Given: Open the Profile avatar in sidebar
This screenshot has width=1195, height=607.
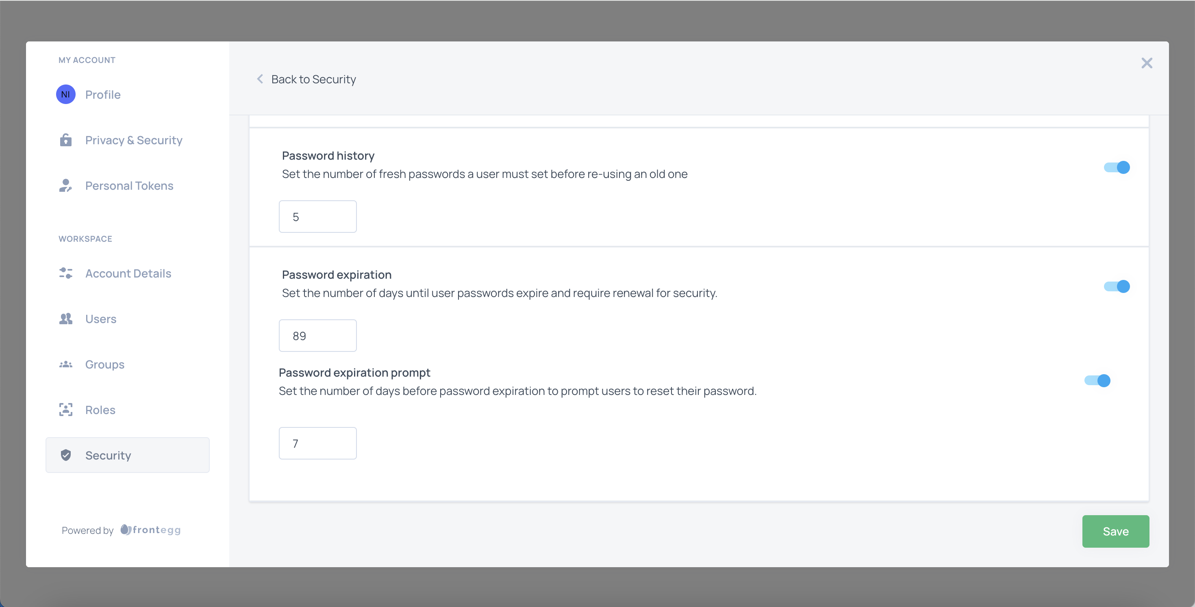Looking at the screenshot, I should tap(65, 94).
